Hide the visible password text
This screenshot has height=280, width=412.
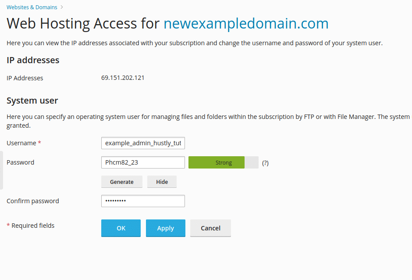coord(162,181)
